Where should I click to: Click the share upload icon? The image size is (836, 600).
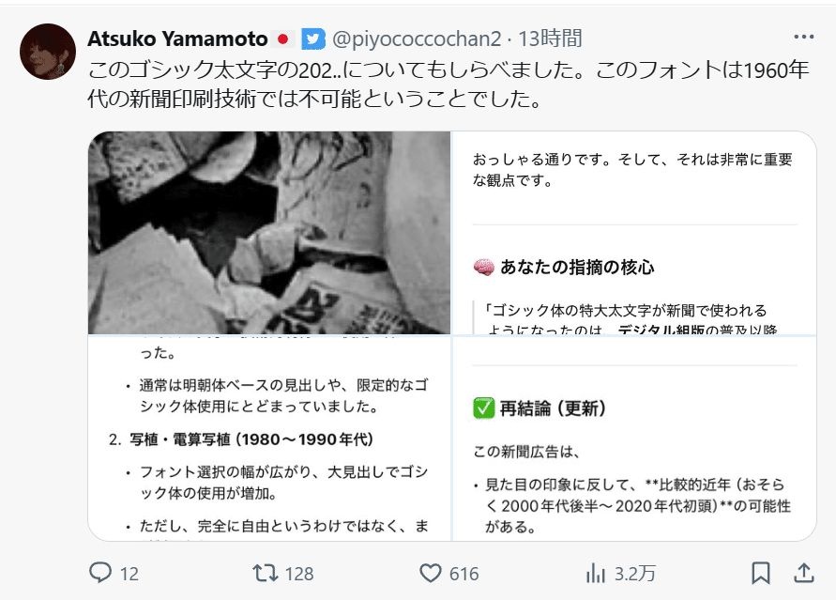coord(803,574)
